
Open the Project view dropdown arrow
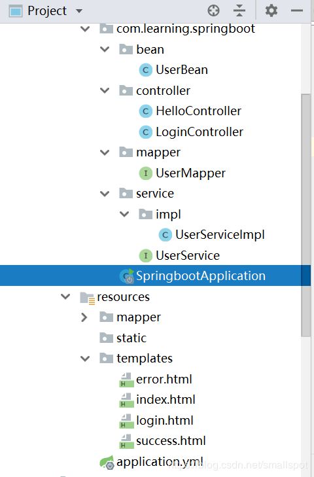pos(79,11)
